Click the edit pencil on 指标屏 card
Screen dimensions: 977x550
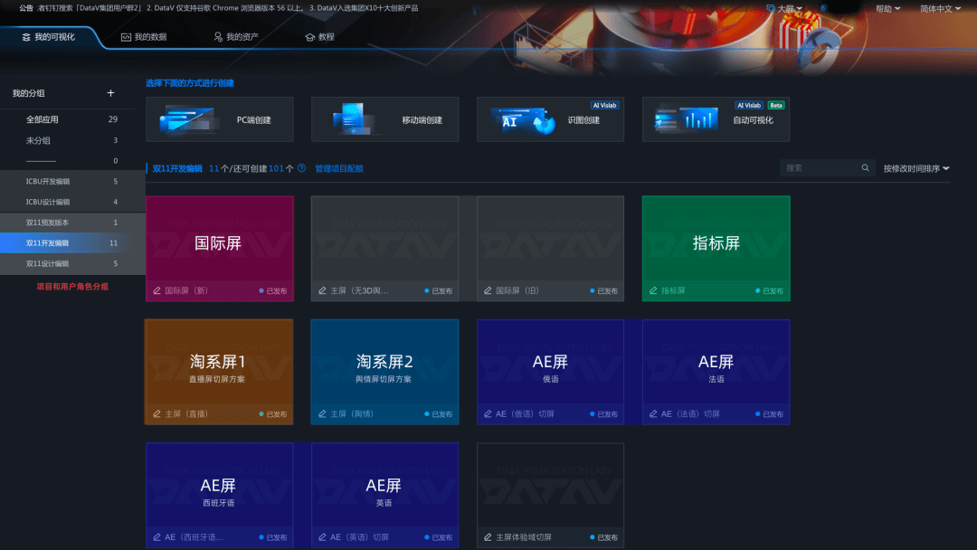[653, 290]
